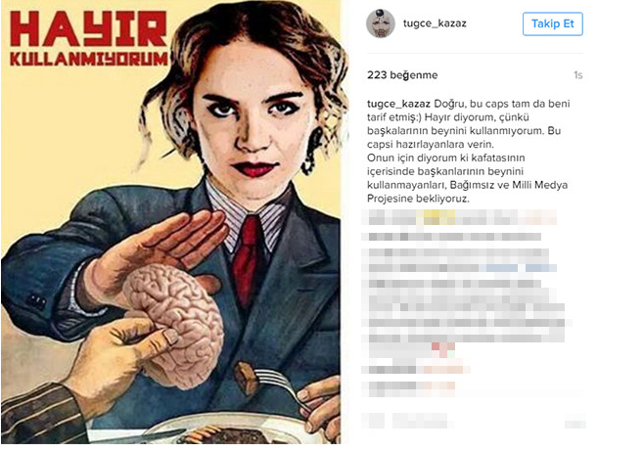Click the black earring on the woman

click(310, 151)
